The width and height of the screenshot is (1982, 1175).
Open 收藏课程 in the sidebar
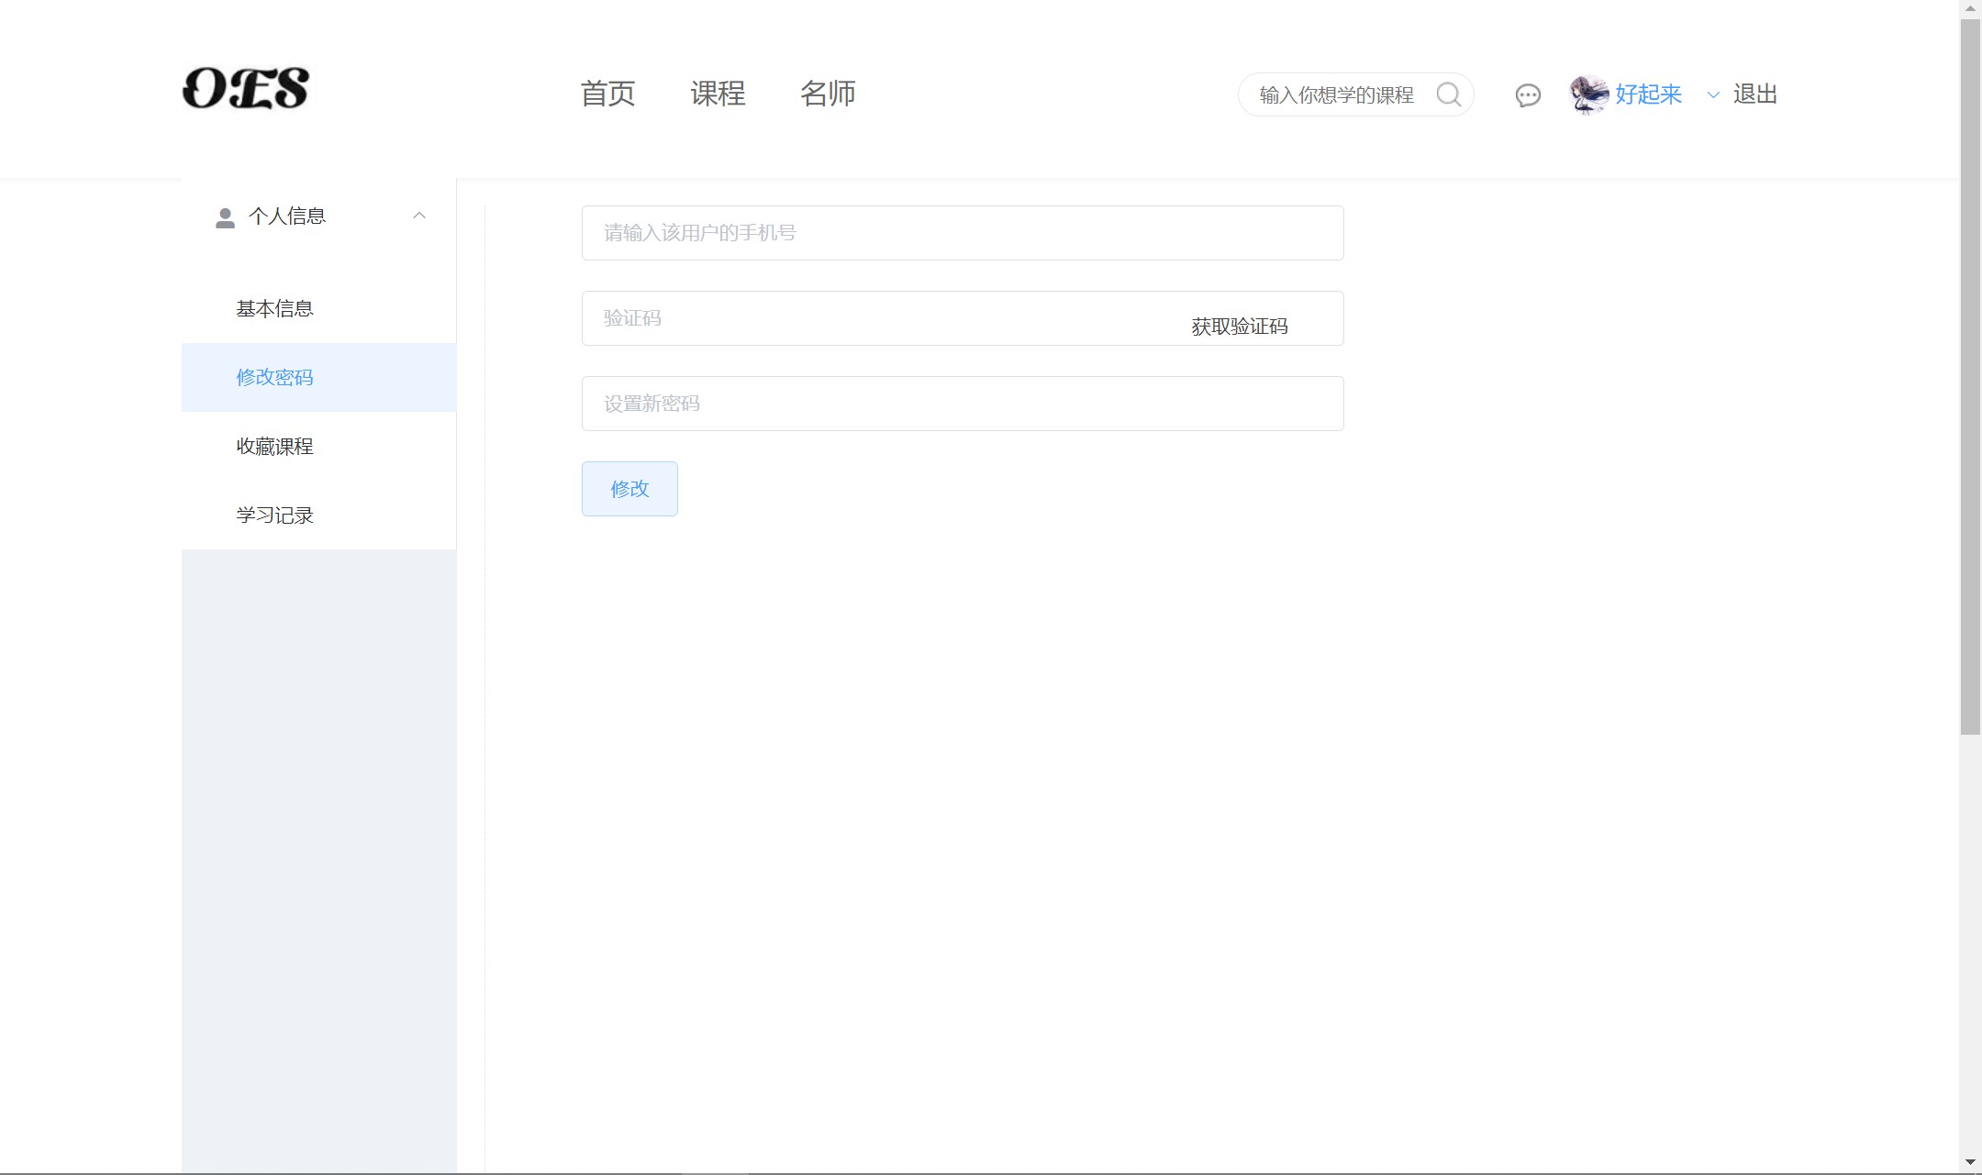274,447
